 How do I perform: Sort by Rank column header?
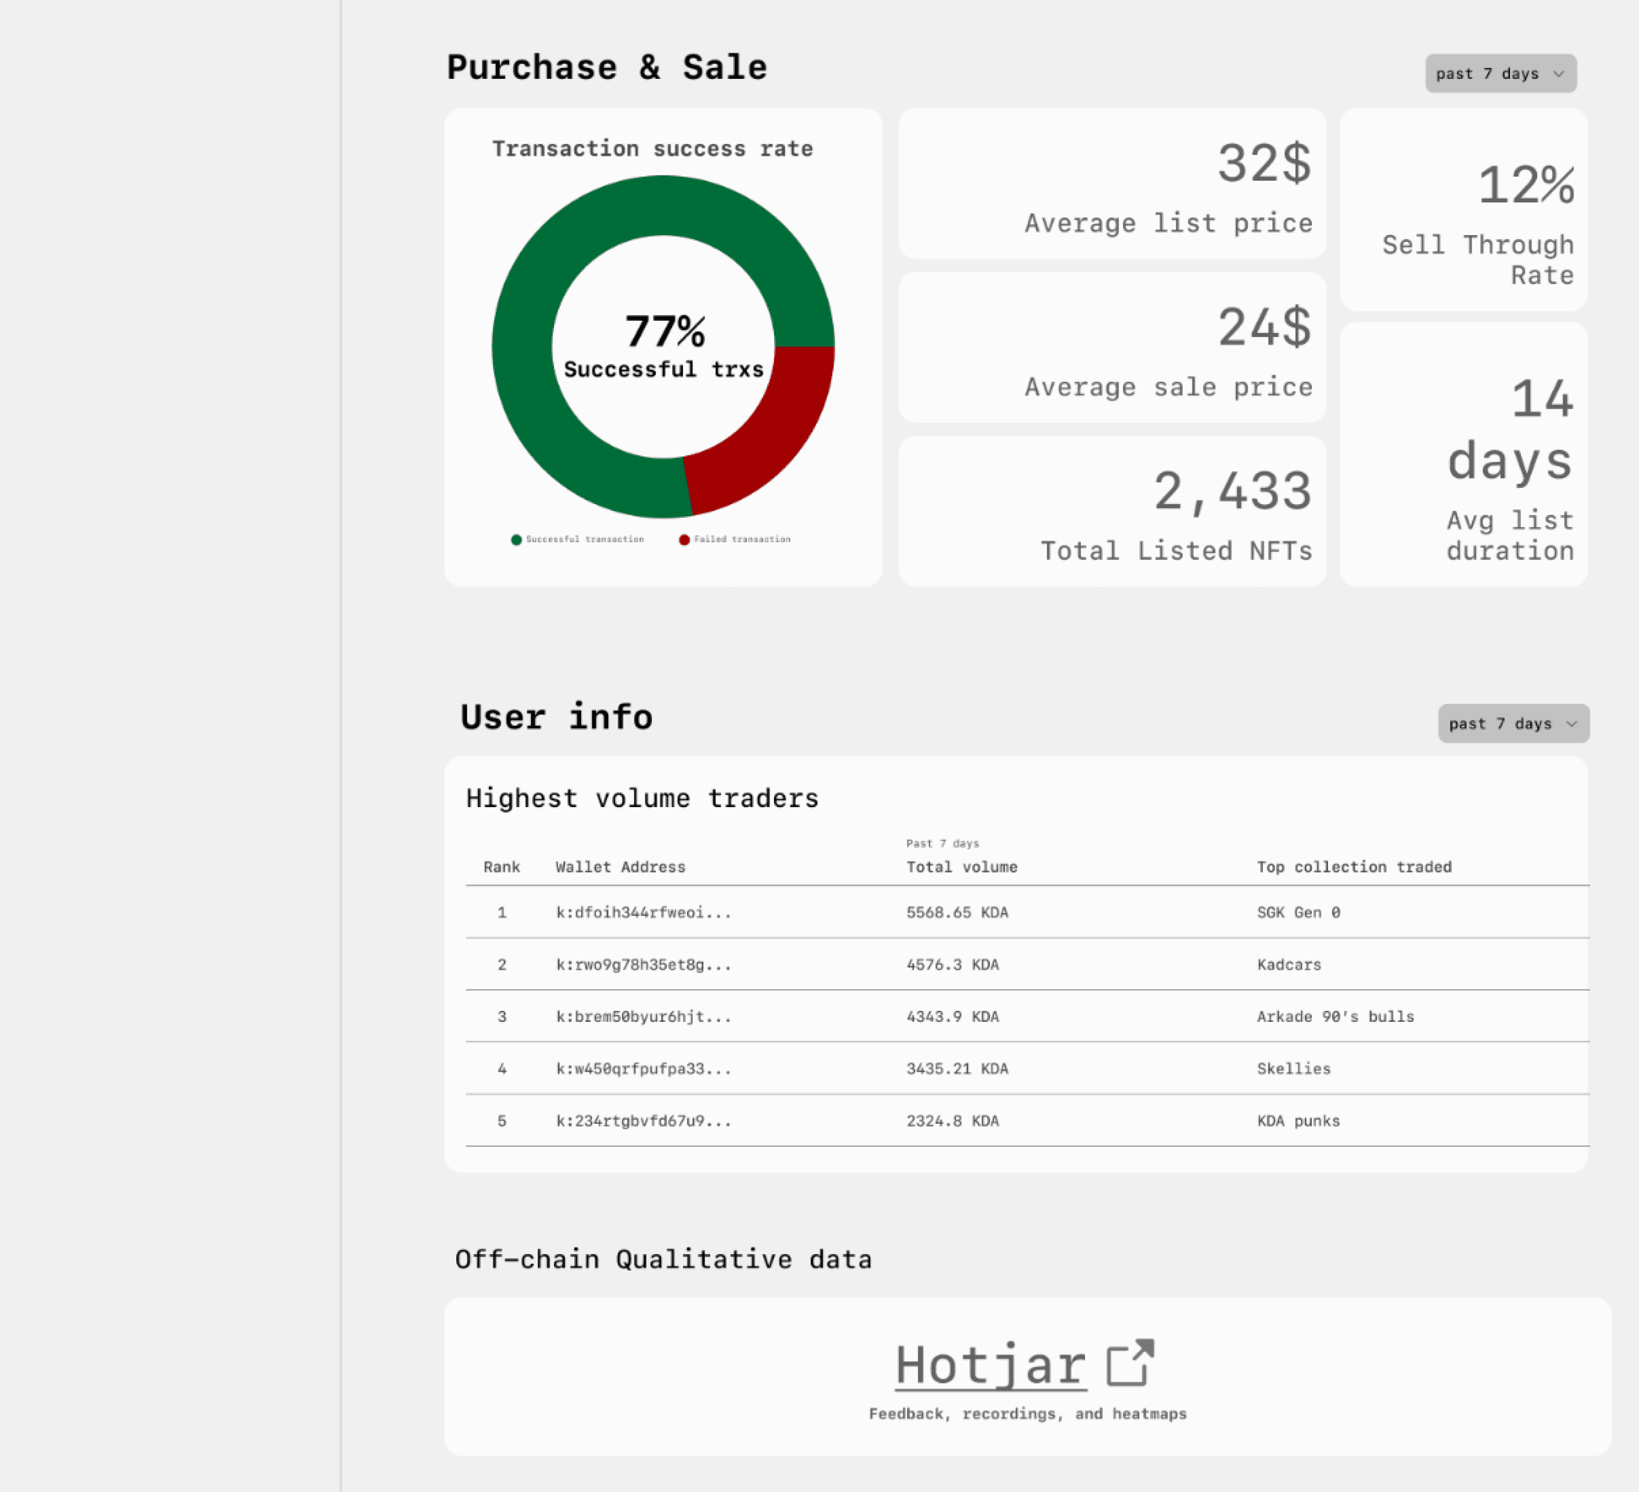click(502, 867)
